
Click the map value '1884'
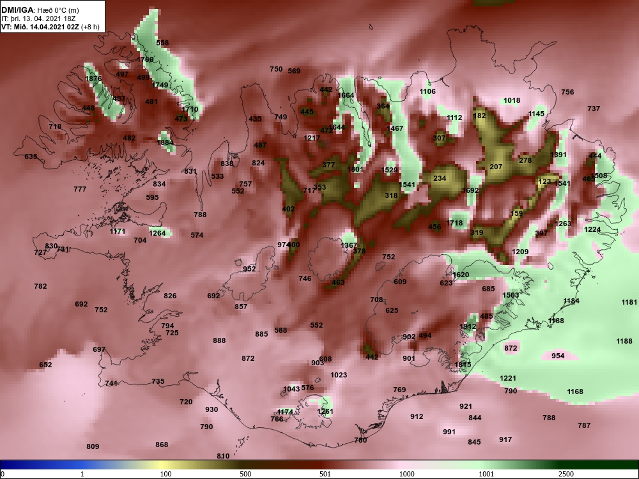[165, 142]
